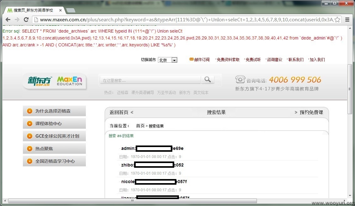Select the 搜索页_新东方英语学校 browser tab
Screen dimensions: 355x206
tap(33, 10)
